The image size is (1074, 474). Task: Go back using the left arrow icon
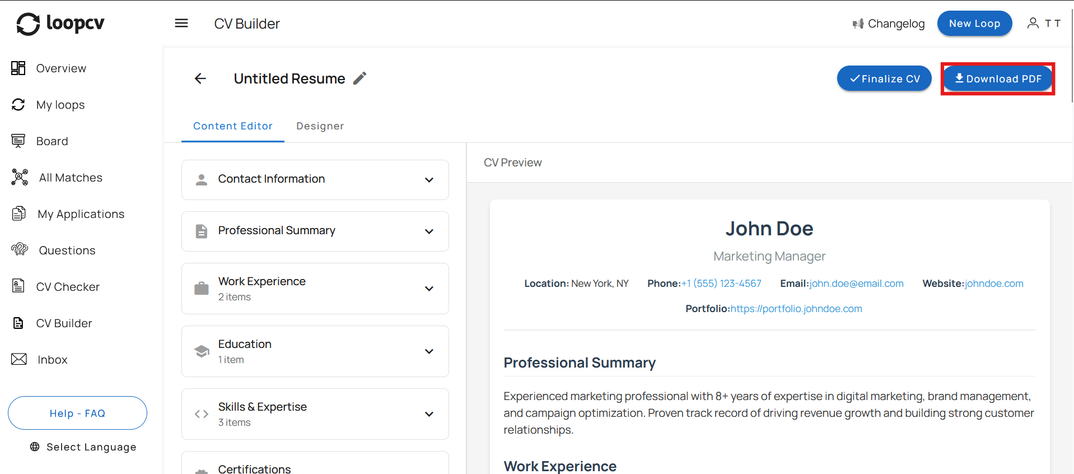[200, 78]
